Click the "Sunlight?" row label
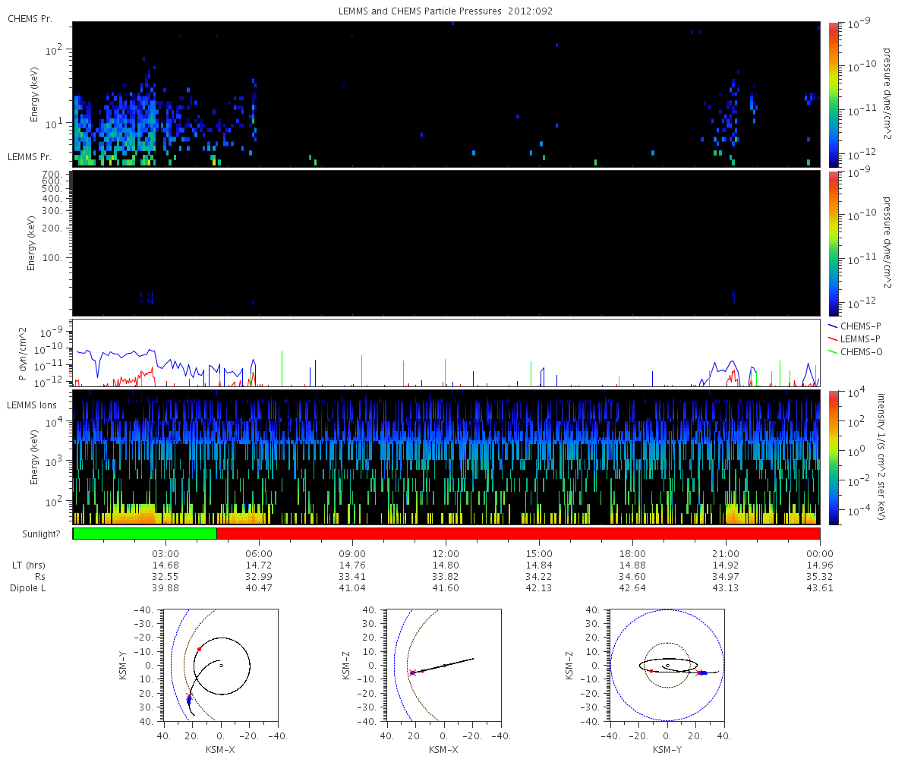The width and height of the screenshot is (911, 759). click(x=37, y=534)
